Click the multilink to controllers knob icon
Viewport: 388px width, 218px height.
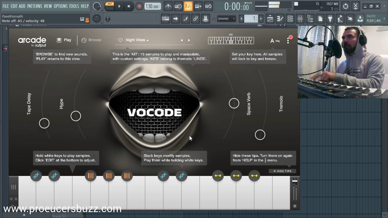tap(206, 19)
